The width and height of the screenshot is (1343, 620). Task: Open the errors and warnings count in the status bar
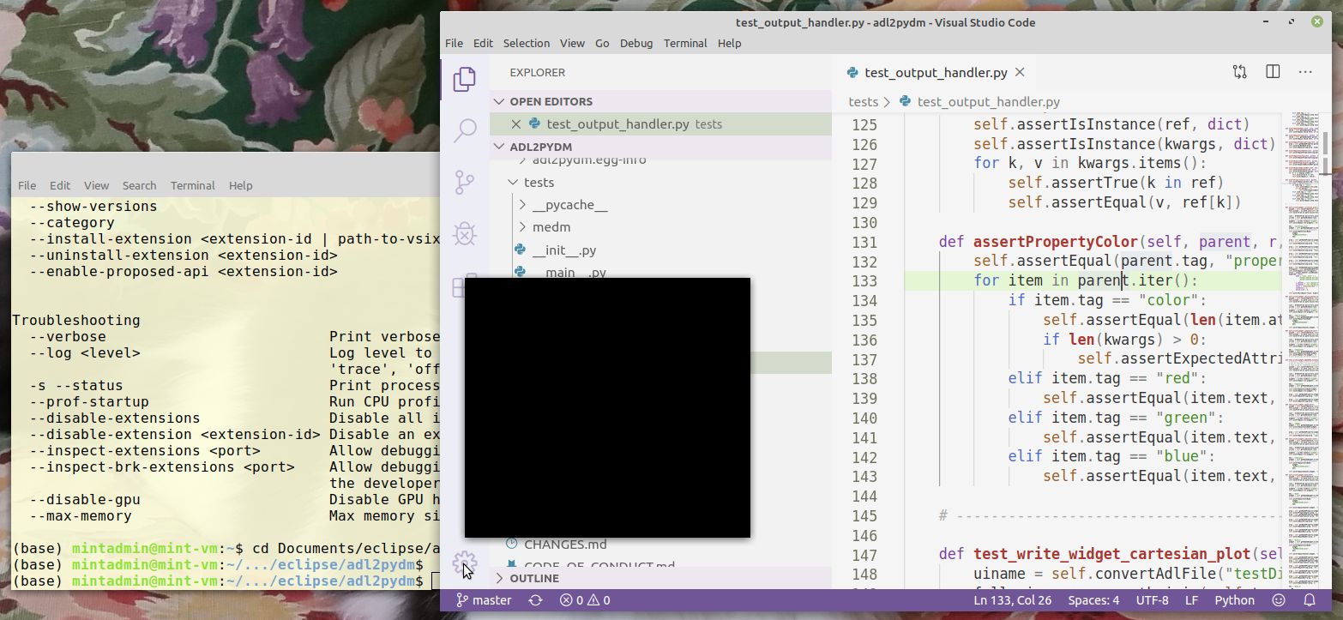tap(585, 600)
